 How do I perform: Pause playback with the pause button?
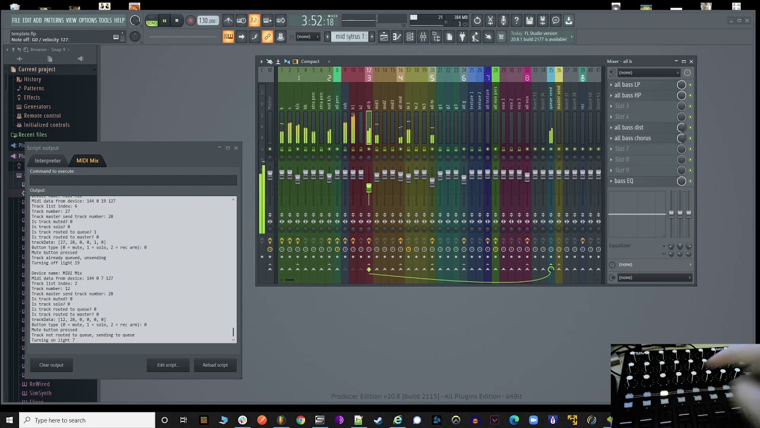coord(164,21)
